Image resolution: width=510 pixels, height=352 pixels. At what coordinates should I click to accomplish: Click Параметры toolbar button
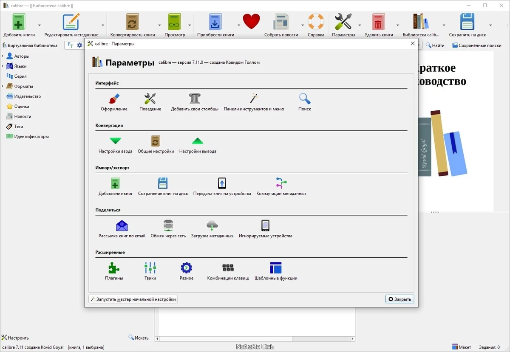pyautogui.click(x=343, y=25)
